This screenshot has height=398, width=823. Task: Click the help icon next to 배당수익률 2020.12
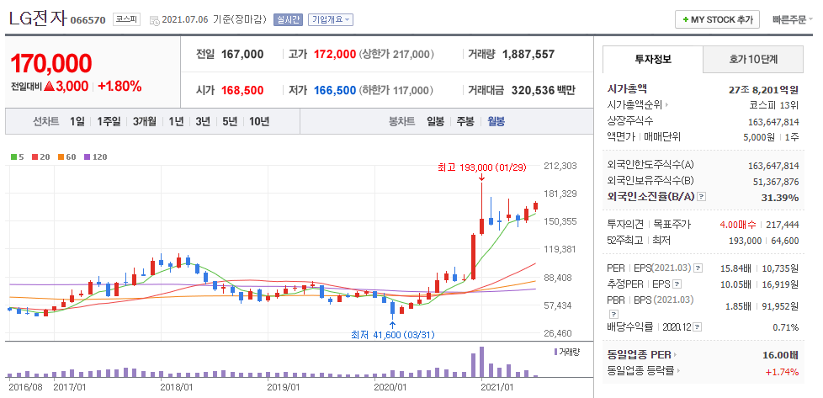click(x=697, y=327)
